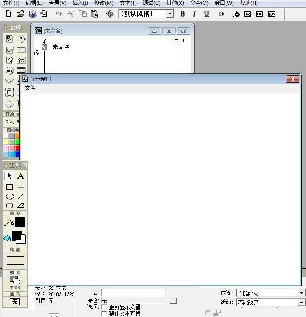The width and height of the screenshot is (306, 317).
Task: Select the Interaction icon in palette
Action: coord(21,39)
